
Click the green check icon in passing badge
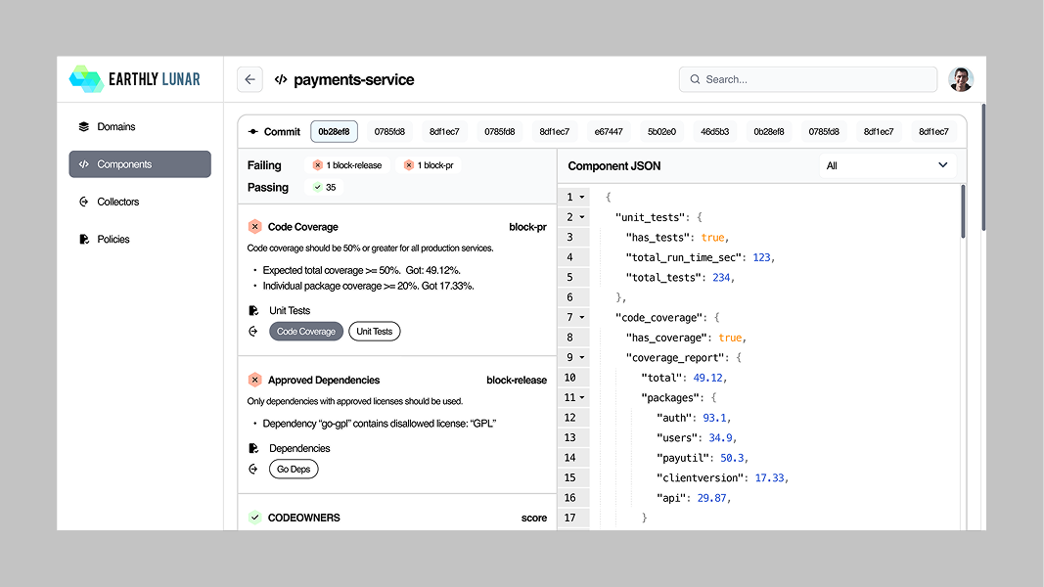tap(318, 187)
